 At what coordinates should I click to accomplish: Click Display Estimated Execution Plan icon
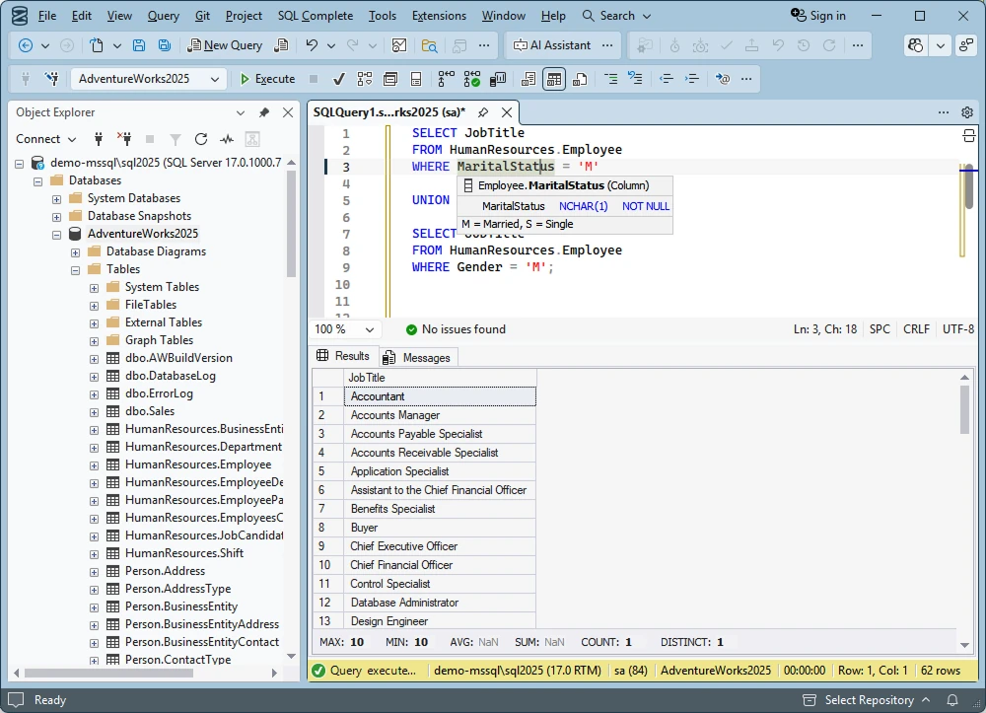tap(365, 79)
